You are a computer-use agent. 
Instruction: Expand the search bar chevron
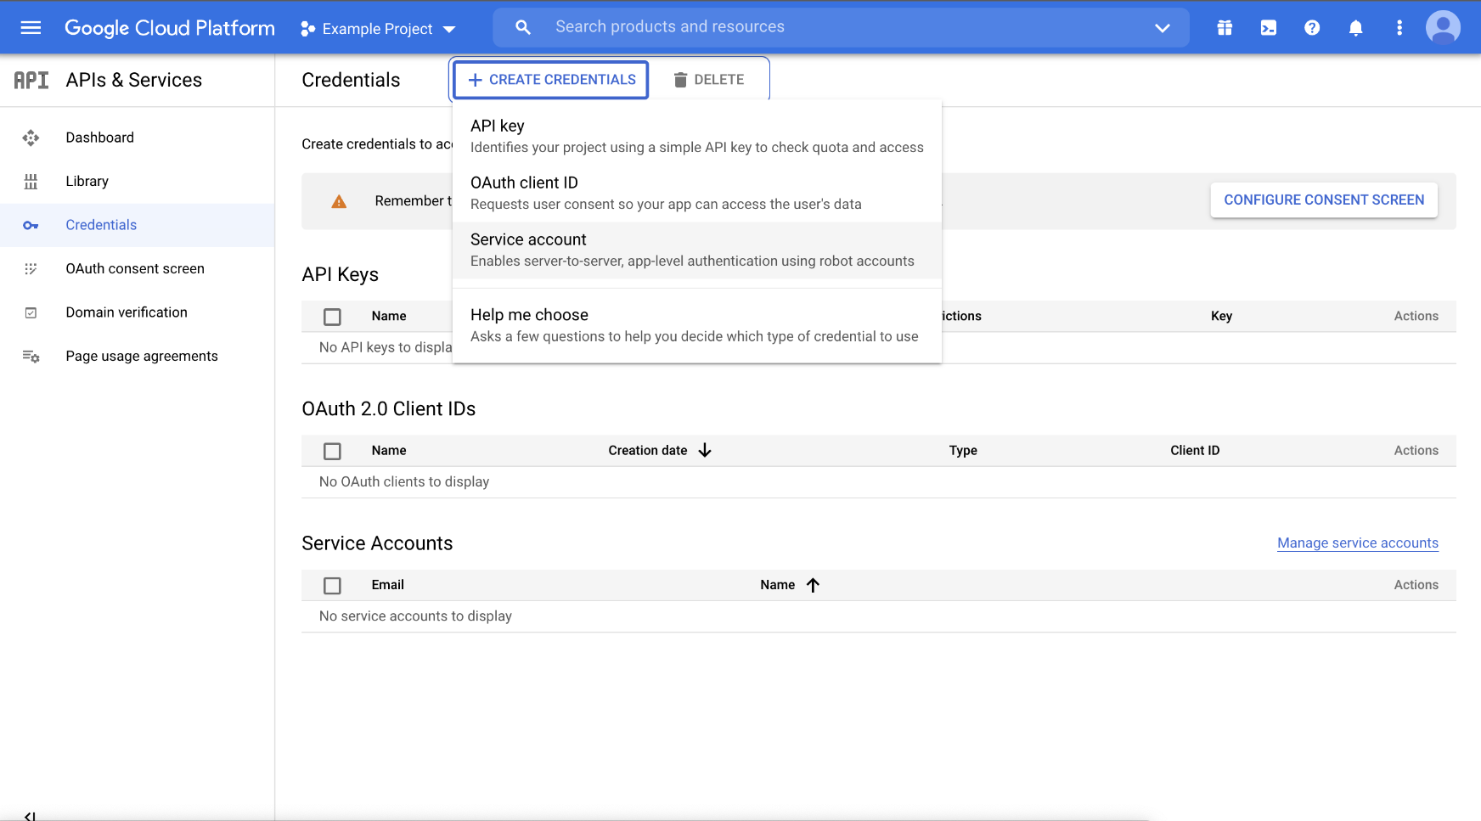coord(1163,28)
